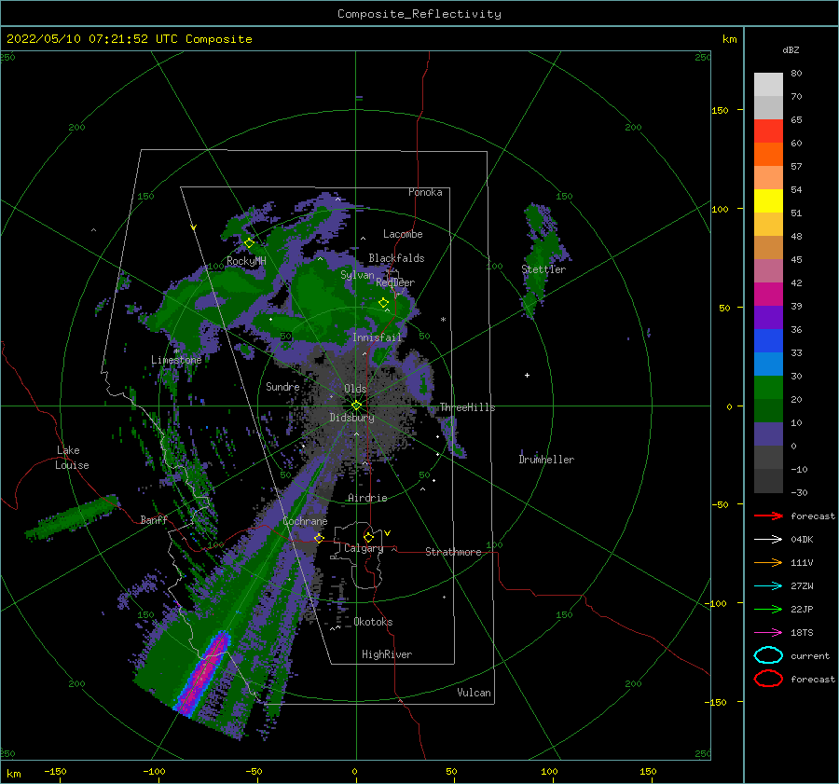Click the Sundre city label
Image resolution: width=839 pixels, height=784 pixels.
(x=282, y=386)
